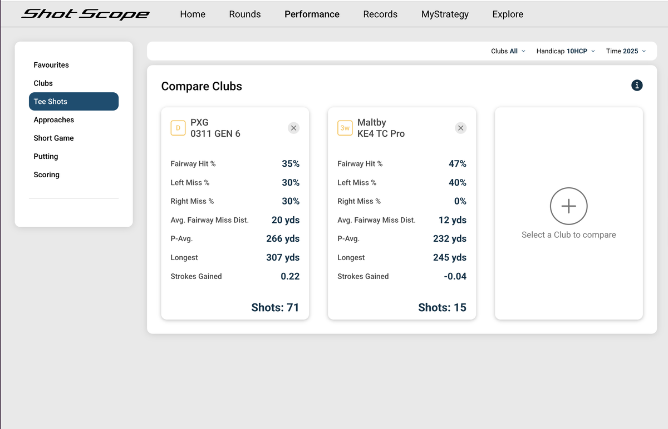668x429 pixels.
Task: Click the Shots: 15 total
Action: click(x=442, y=308)
